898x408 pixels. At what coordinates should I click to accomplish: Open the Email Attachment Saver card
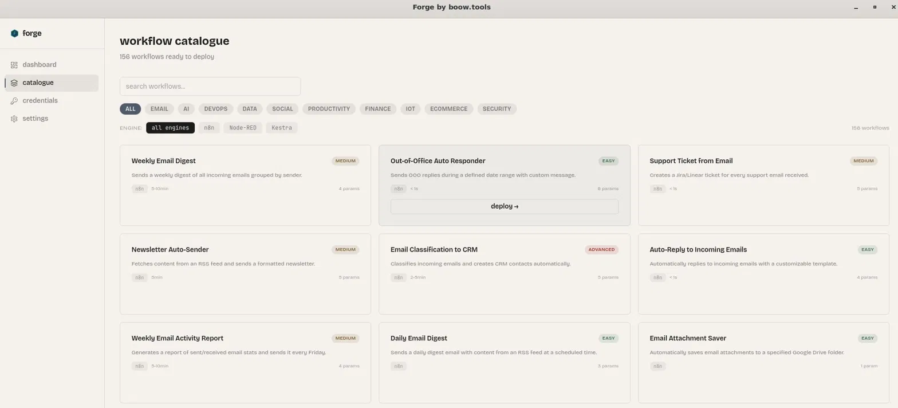pos(763,363)
